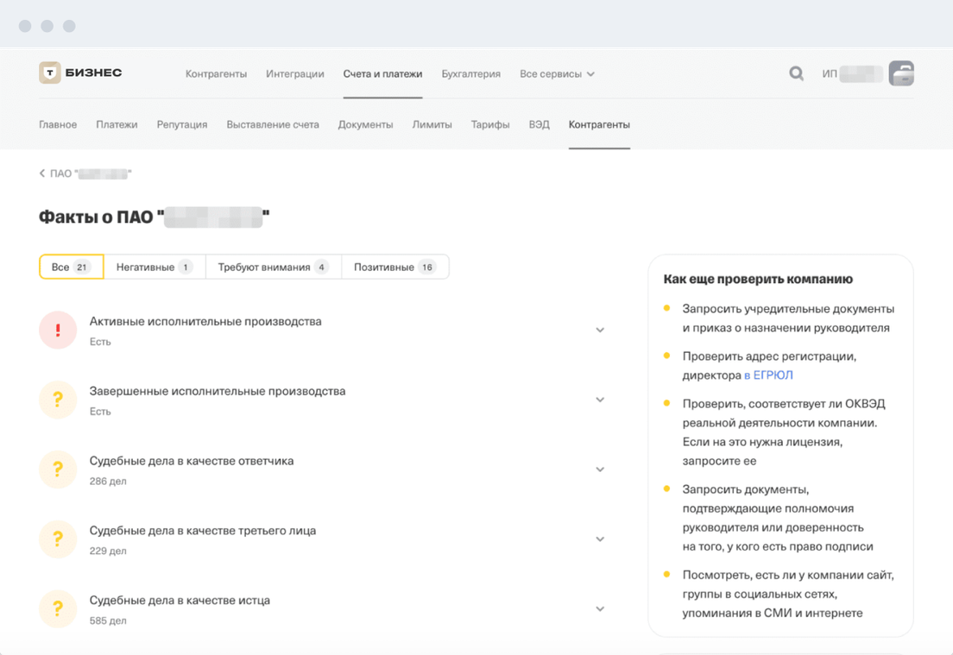Click red exclamation icon for active enforcement proceedings
Viewport: 953px width, 655px height.
click(58, 330)
